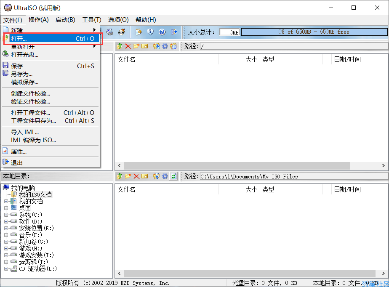Open the 文件(F) menu
This screenshot has height=287, width=389.
point(13,20)
